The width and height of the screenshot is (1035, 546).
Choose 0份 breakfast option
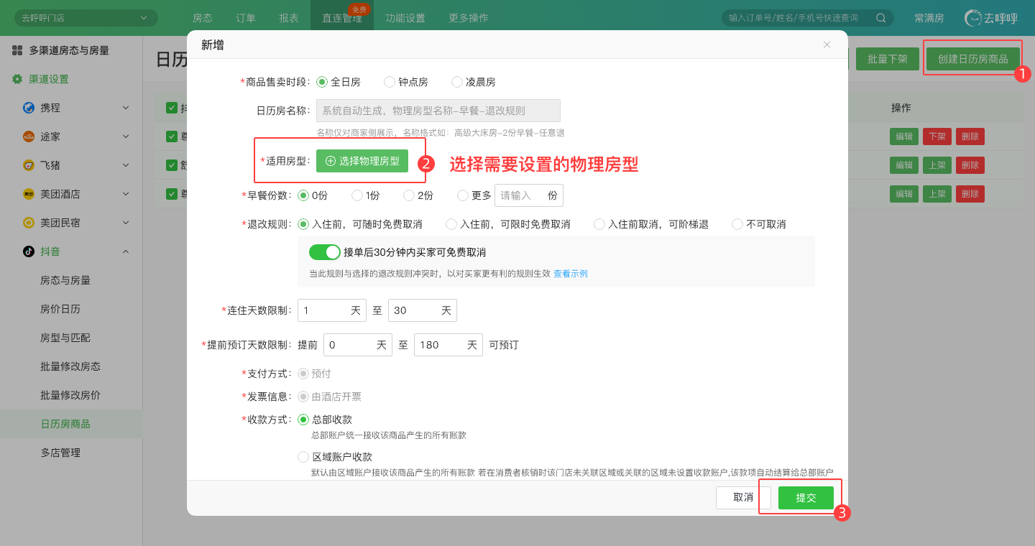[x=303, y=195]
